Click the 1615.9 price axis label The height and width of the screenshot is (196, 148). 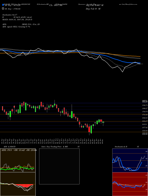145,124
